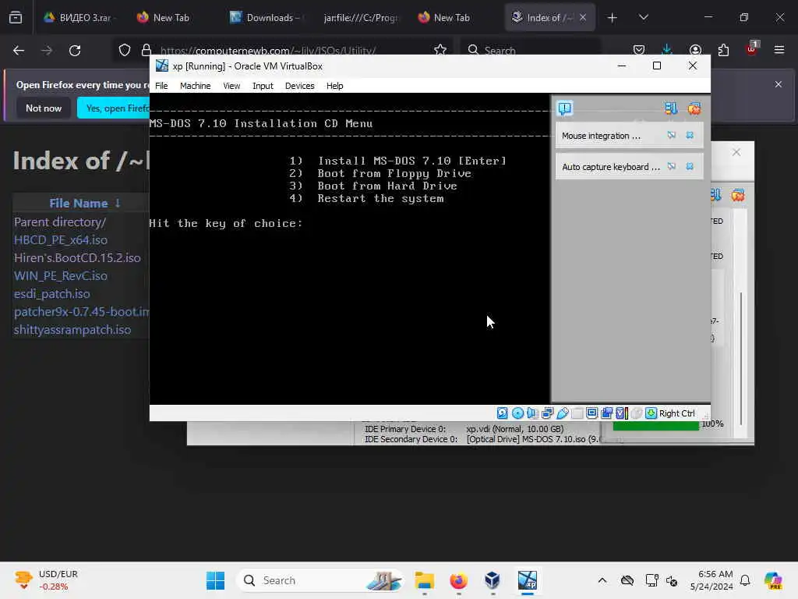Open the Input menu in VirtualBox
This screenshot has width=798, height=599.
point(263,86)
